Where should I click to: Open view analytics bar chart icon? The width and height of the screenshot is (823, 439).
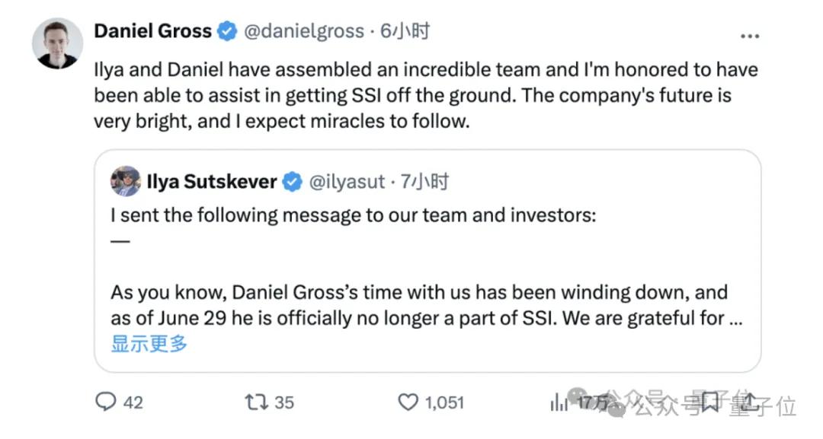(559, 402)
